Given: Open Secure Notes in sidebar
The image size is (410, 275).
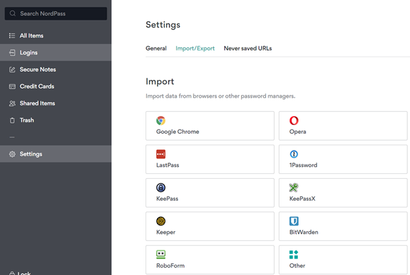Looking at the screenshot, I should pyautogui.click(x=38, y=70).
